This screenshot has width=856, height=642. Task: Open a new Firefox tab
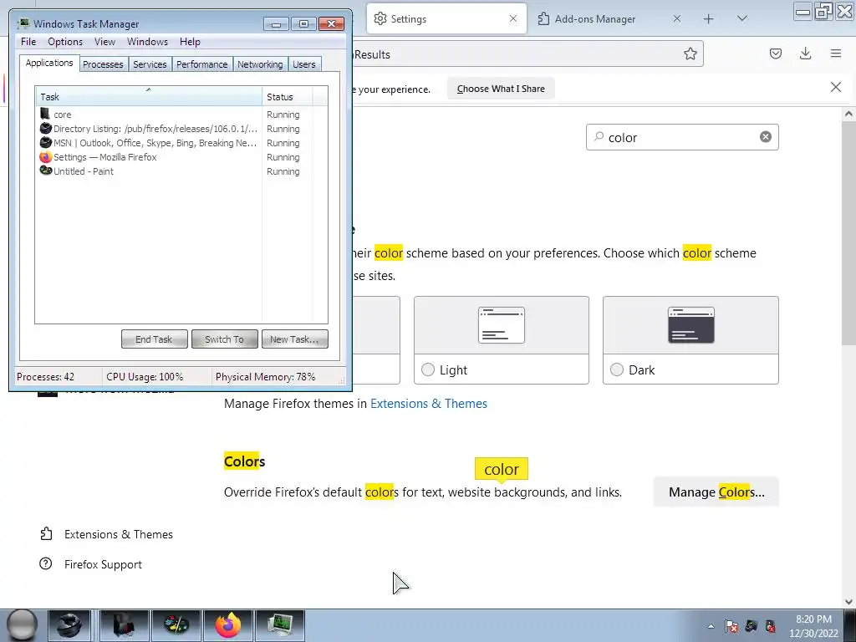709,19
